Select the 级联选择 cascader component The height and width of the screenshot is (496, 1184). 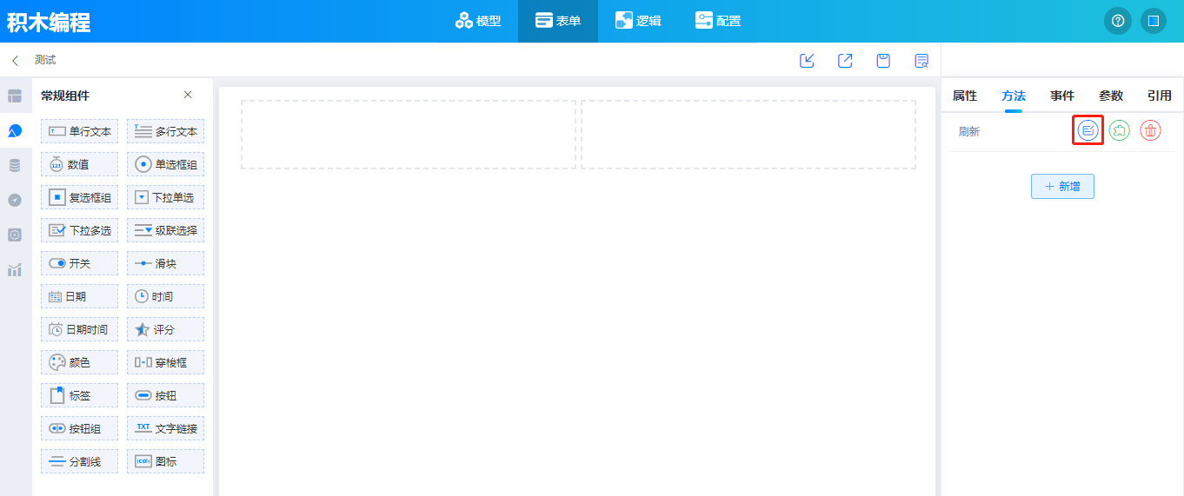(x=165, y=230)
